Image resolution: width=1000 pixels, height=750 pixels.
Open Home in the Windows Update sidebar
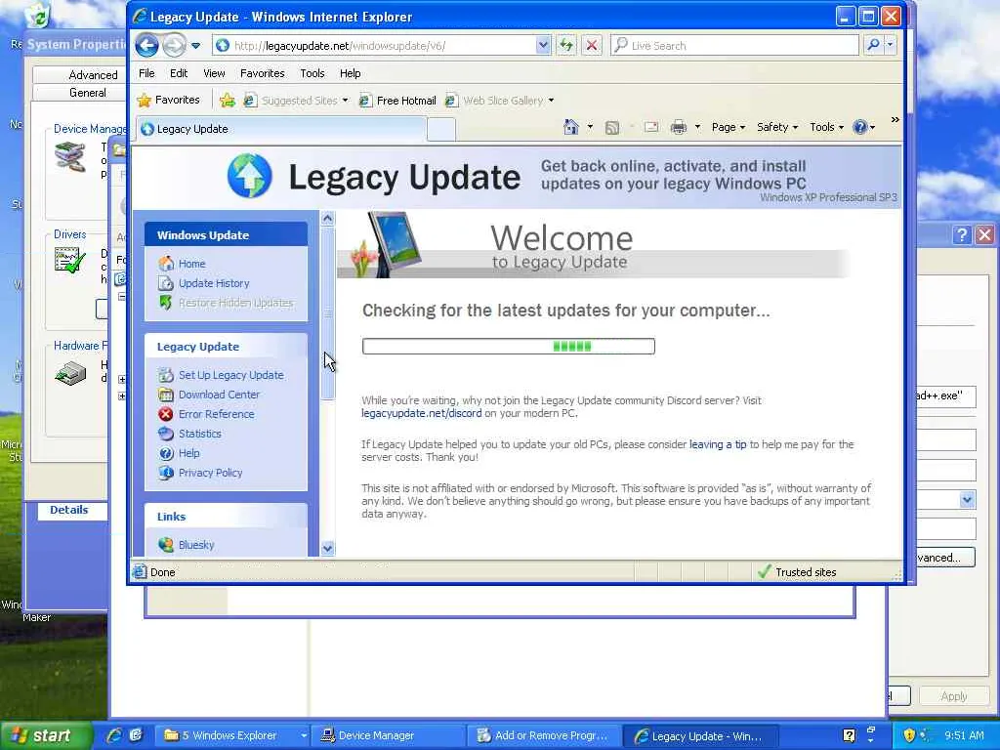(191, 264)
